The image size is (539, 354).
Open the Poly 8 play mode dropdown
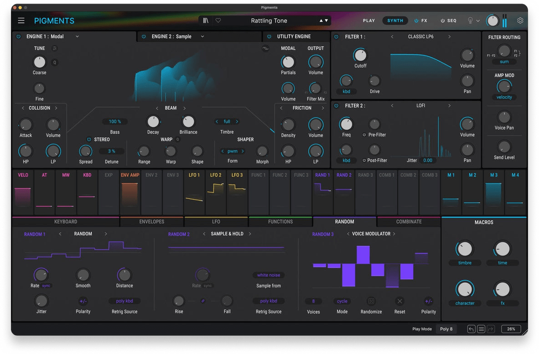[x=446, y=329]
